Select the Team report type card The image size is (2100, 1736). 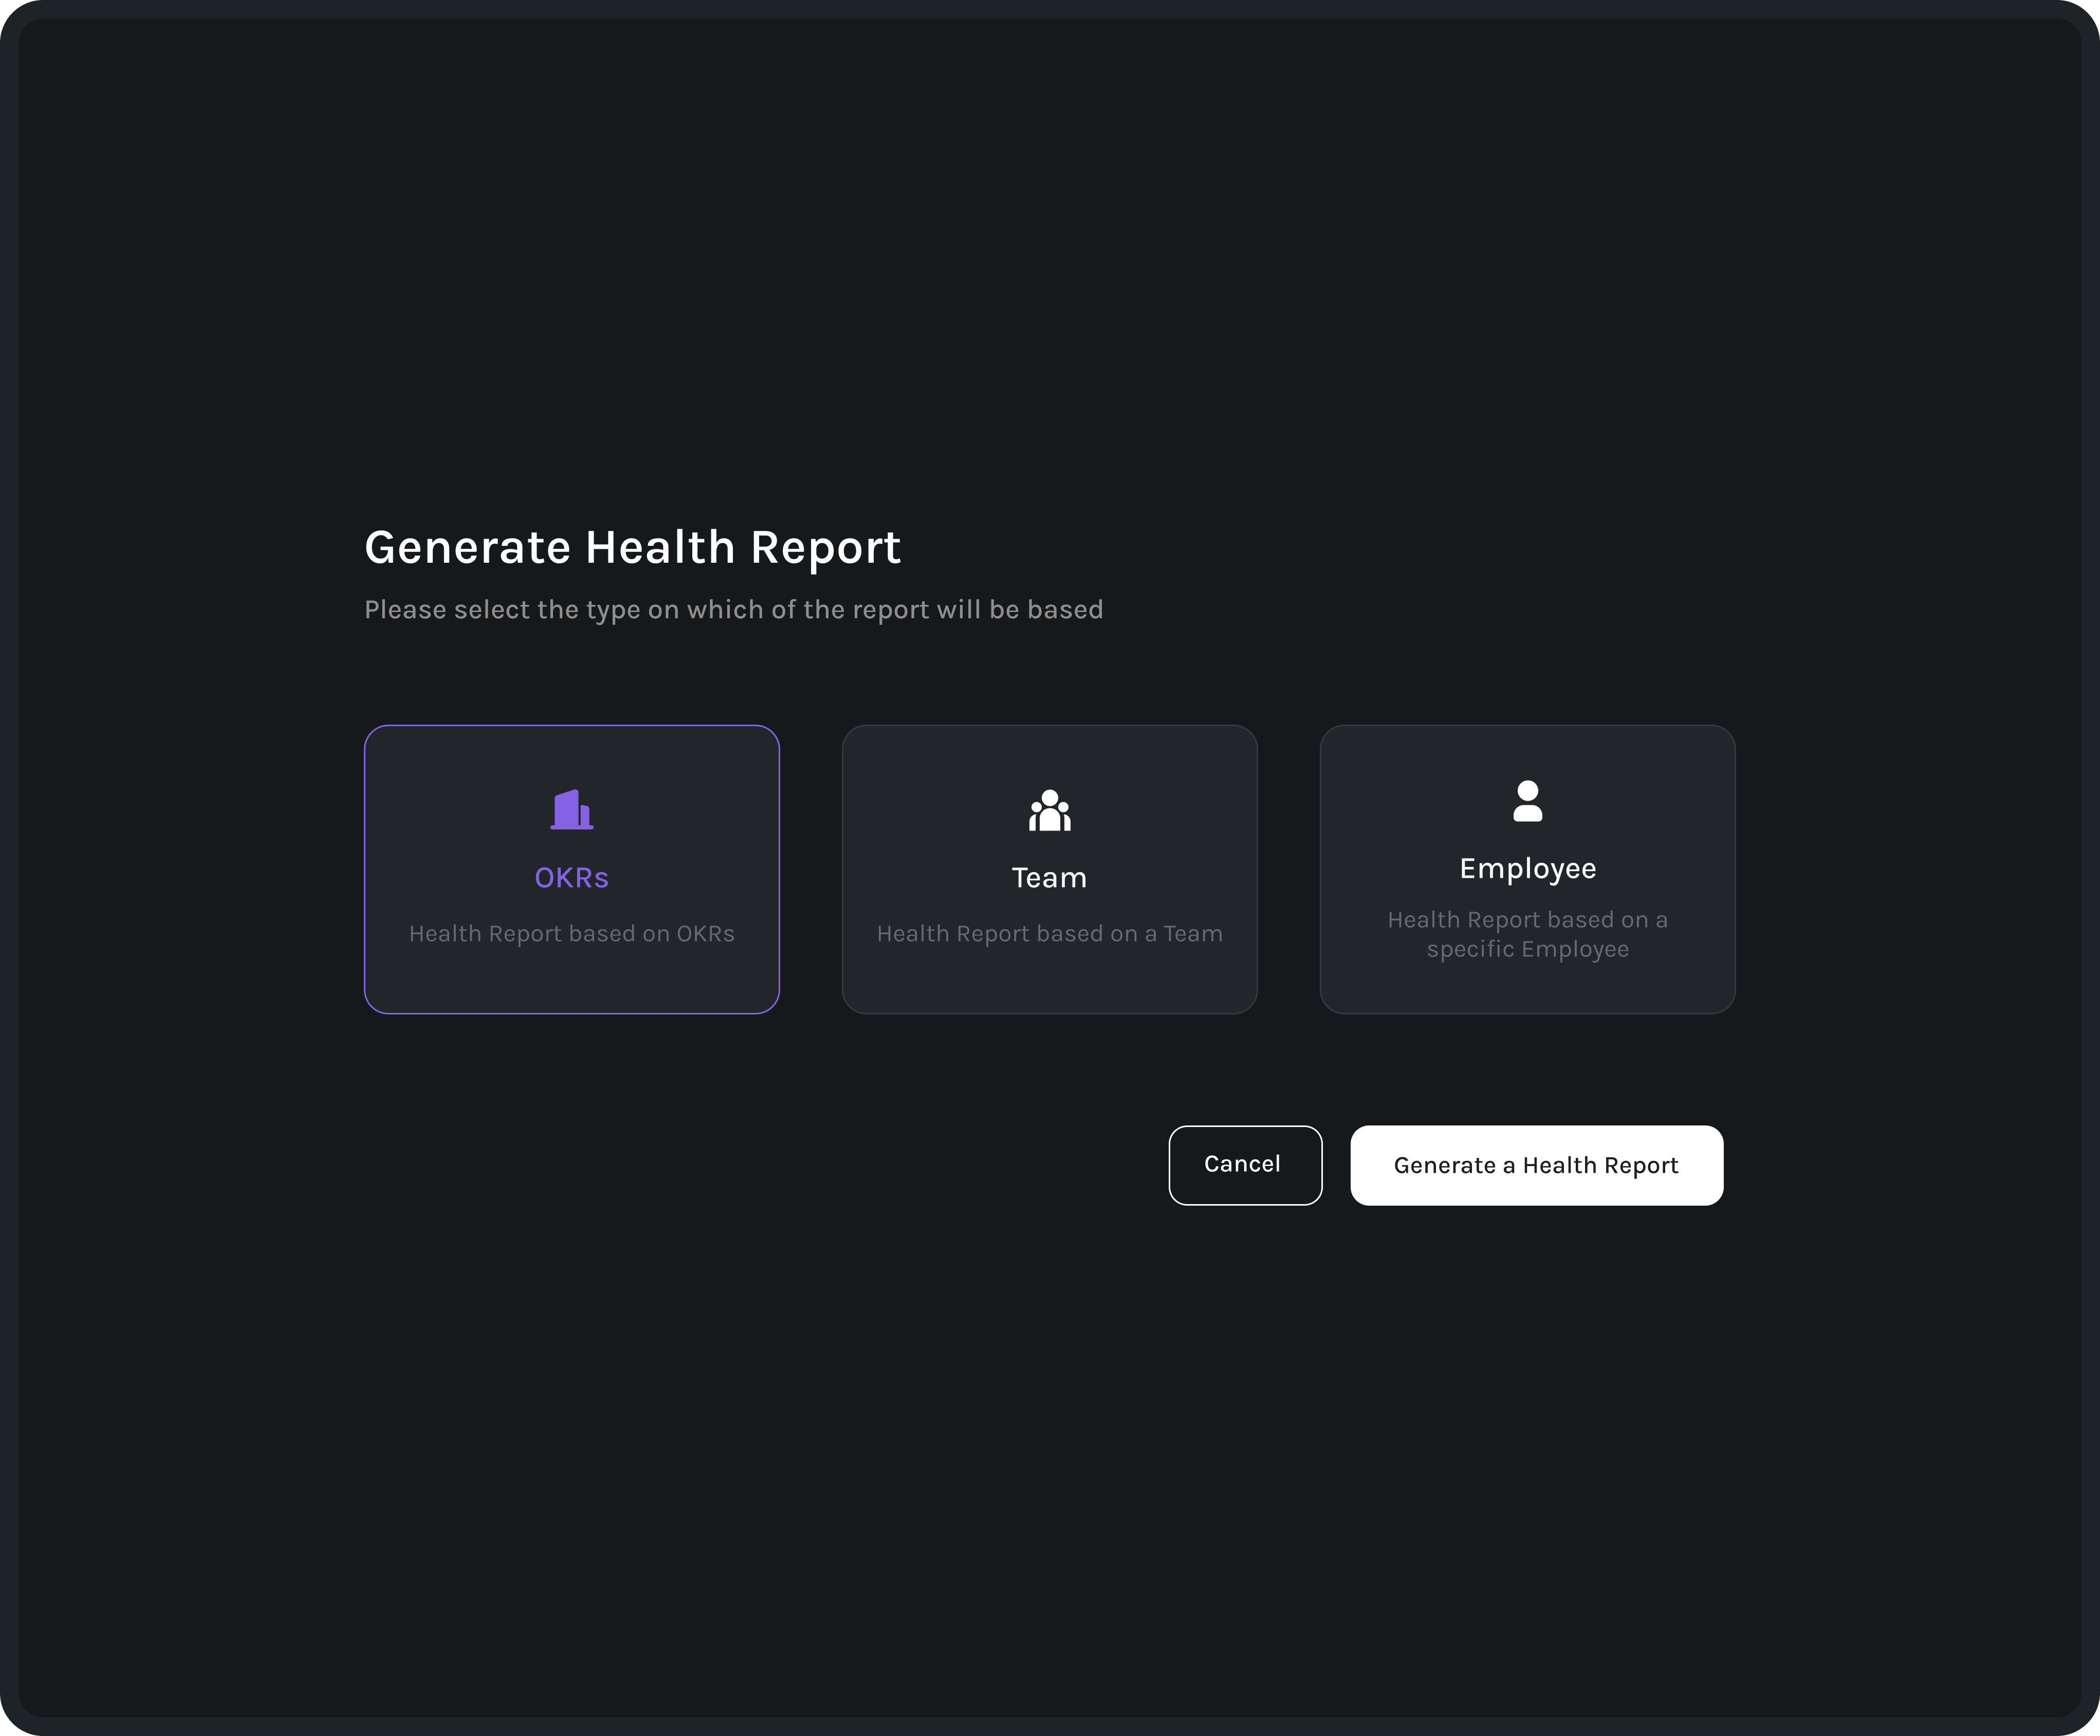coord(1049,868)
